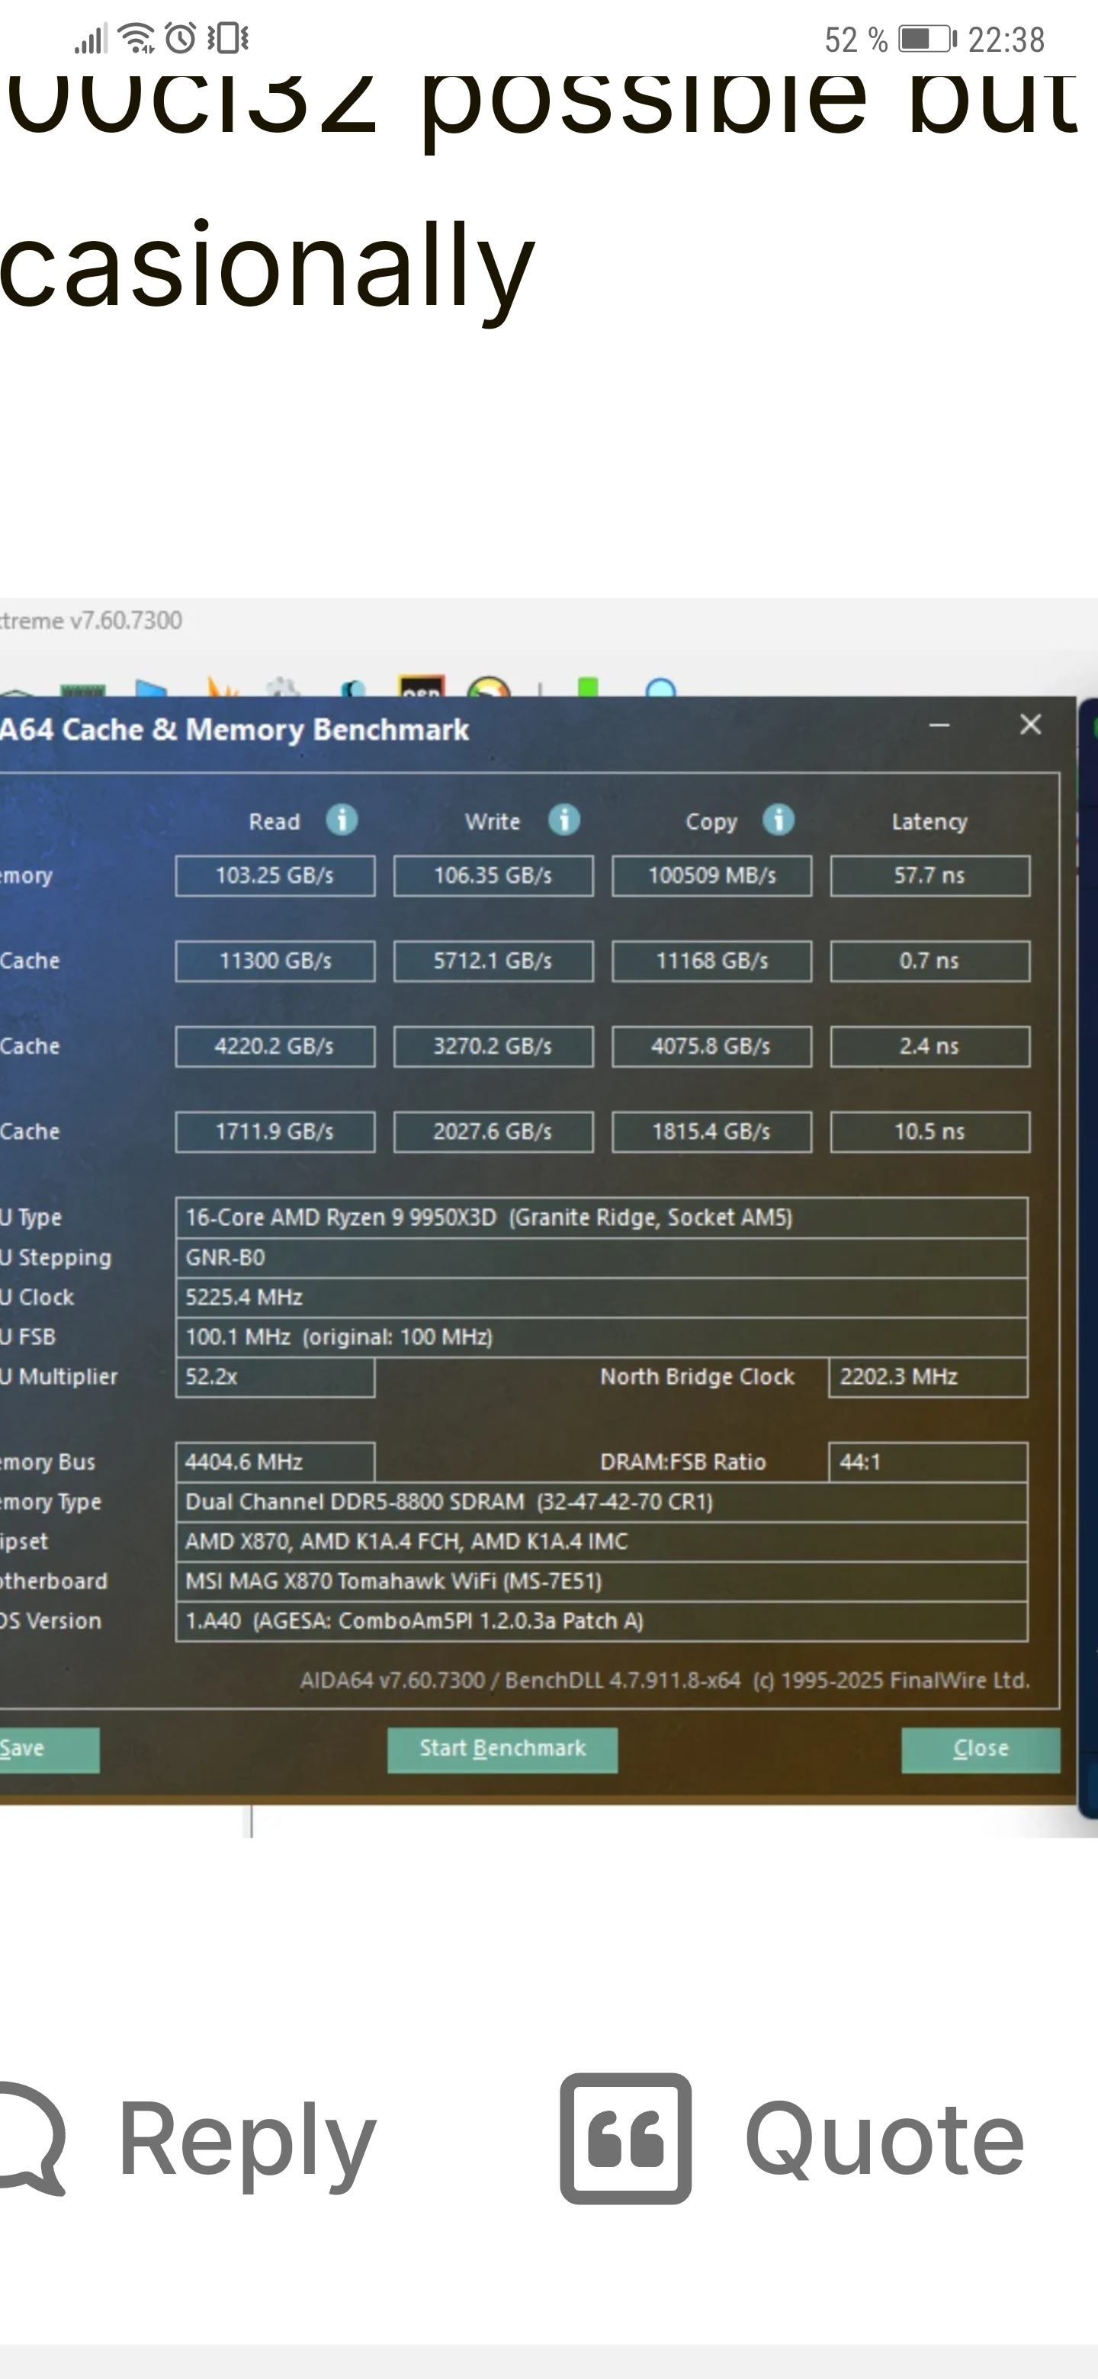Tap the Quote link
This screenshot has height=2379, width=1098.
pos(884,2140)
